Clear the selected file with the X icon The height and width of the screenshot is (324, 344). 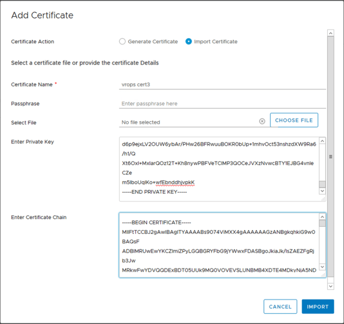coord(262,121)
